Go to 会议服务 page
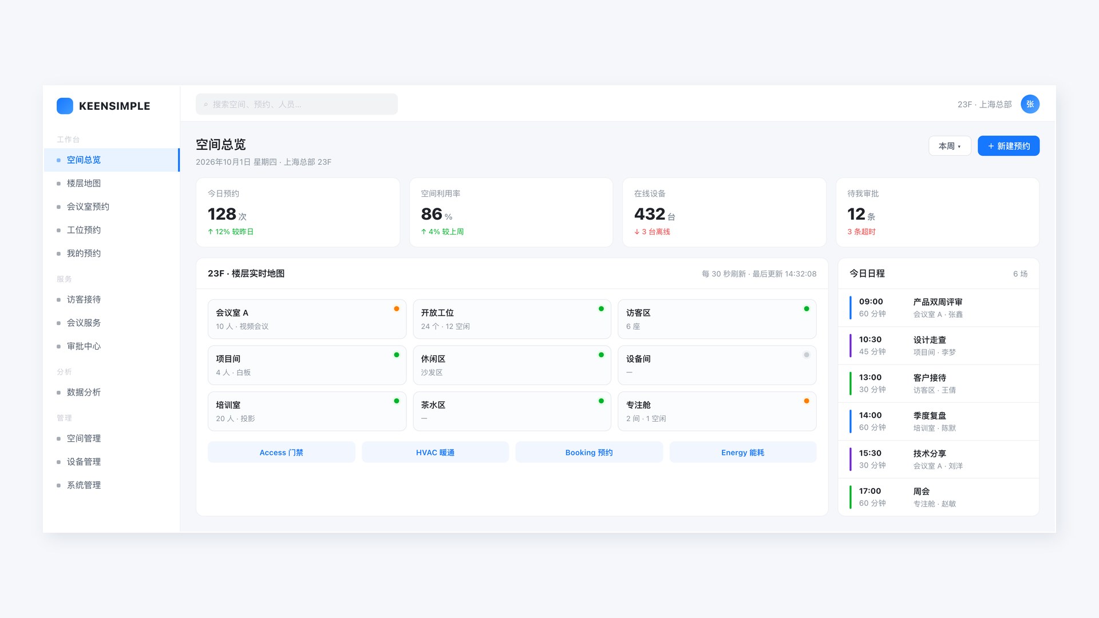The image size is (1099, 618). tap(112, 323)
